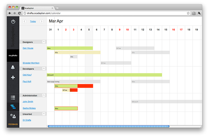Open the user settings gear-person icon
Image resolution: width=209 pixels, height=137 pixels.
13,116
